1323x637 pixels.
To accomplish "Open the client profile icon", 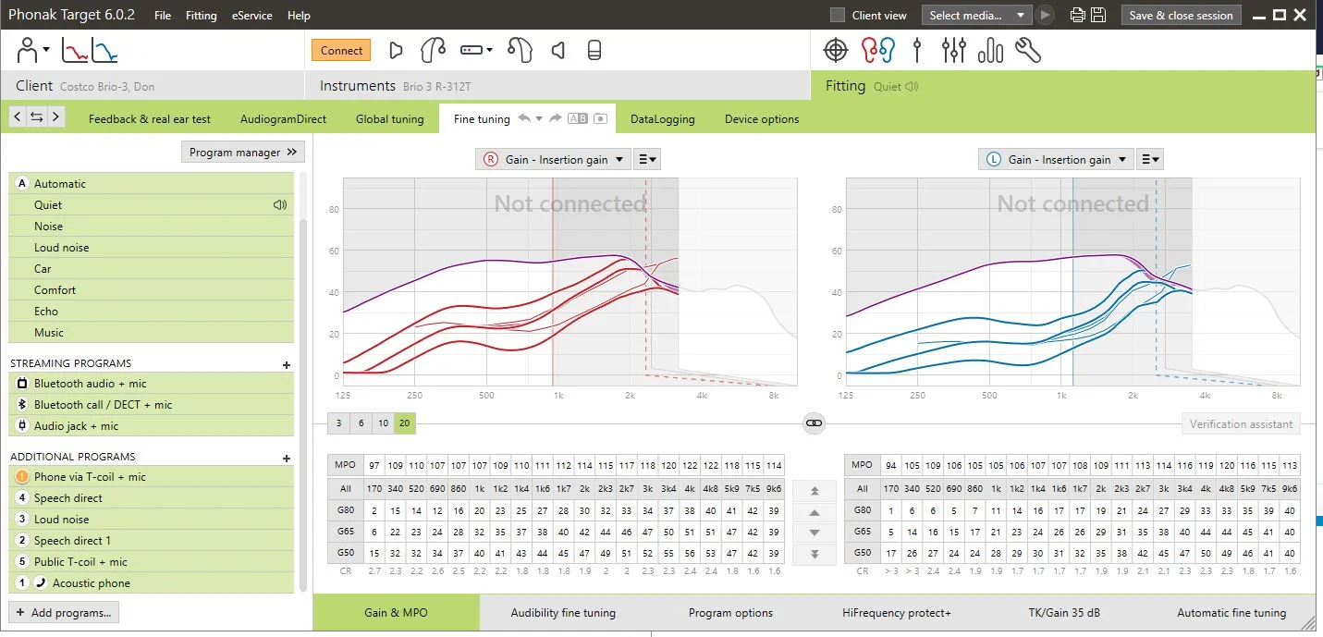I will [31, 50].
